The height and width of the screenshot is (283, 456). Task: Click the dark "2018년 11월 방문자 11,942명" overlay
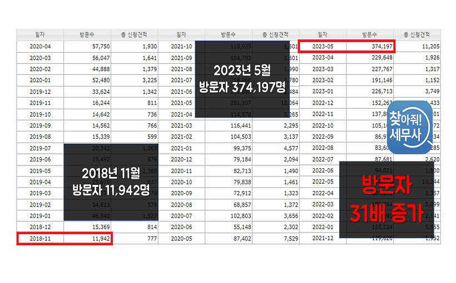click(x=111, y=183)
